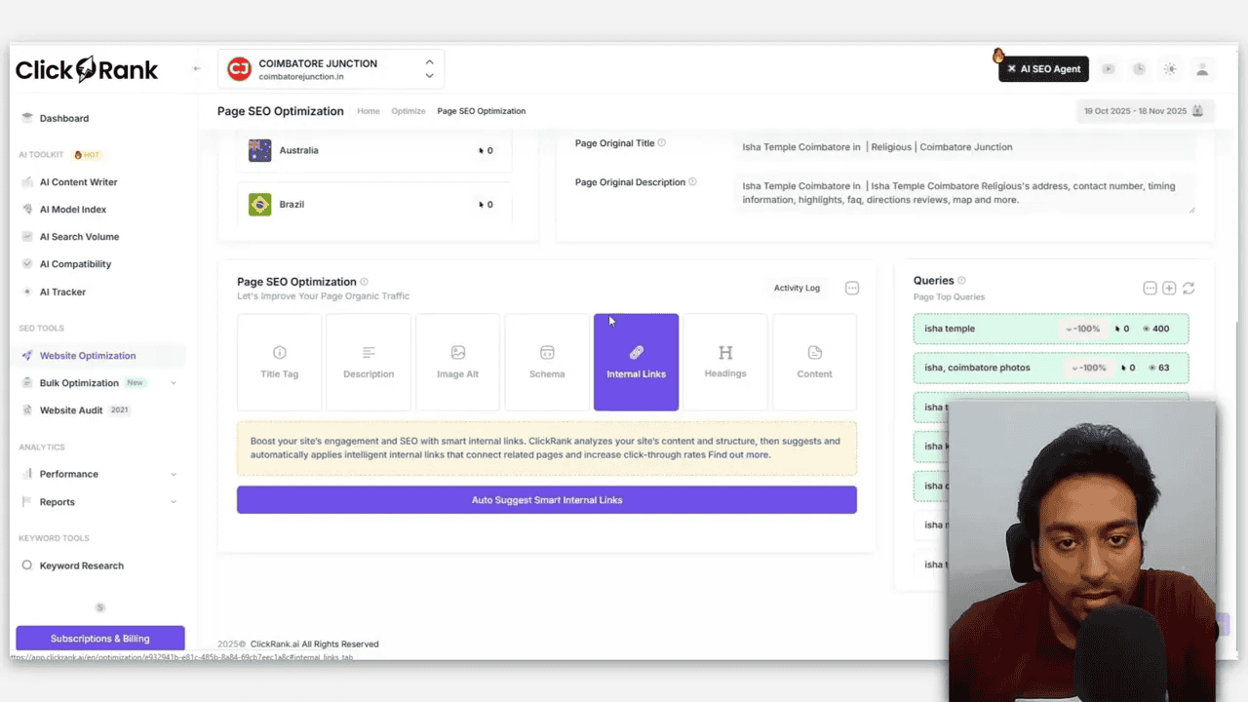This screenshot has width=1248, height=702.
Task: Open the Description optimization tool
Action: click(x=368, y=362)
